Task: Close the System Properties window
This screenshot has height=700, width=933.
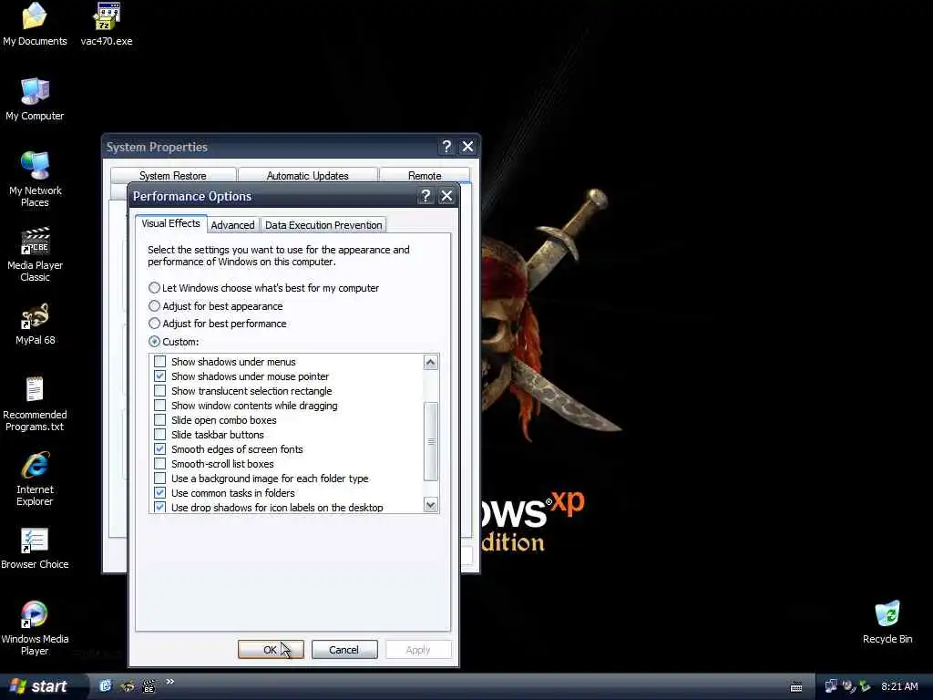Action: pos(467,147)
